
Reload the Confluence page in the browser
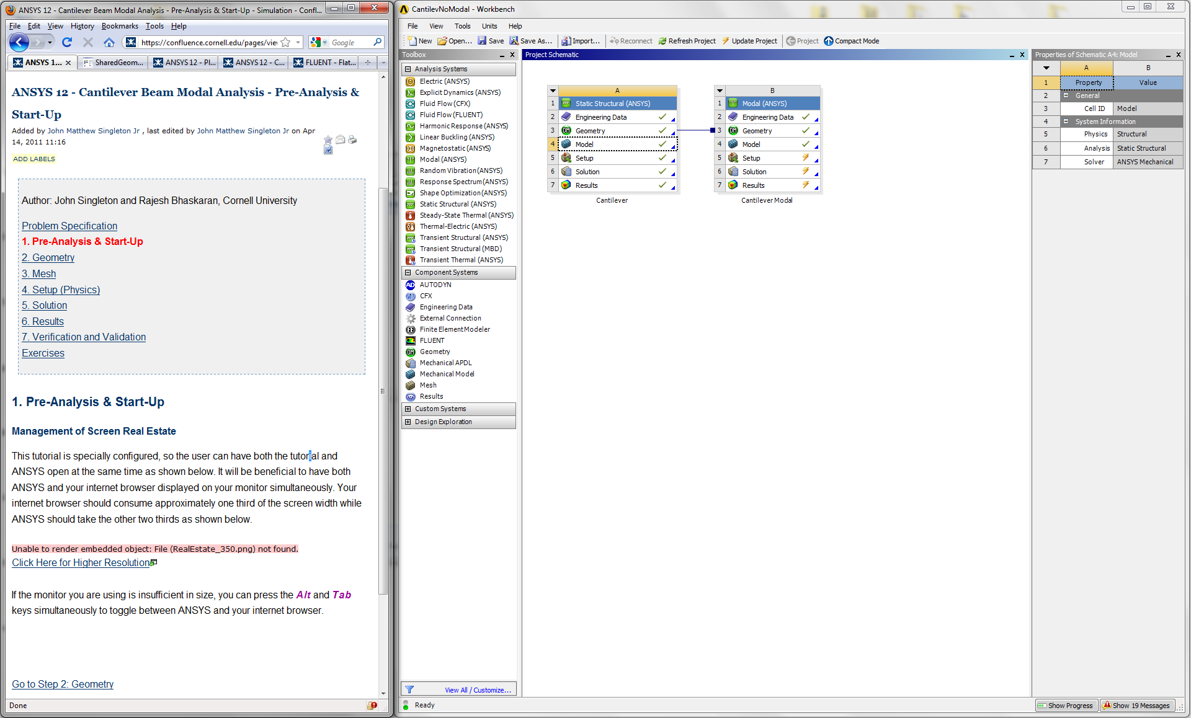pos(67,42)
